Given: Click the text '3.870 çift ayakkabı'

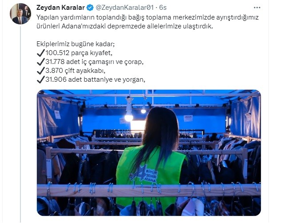Looking at the screenshot, I should tap(75, 71).
